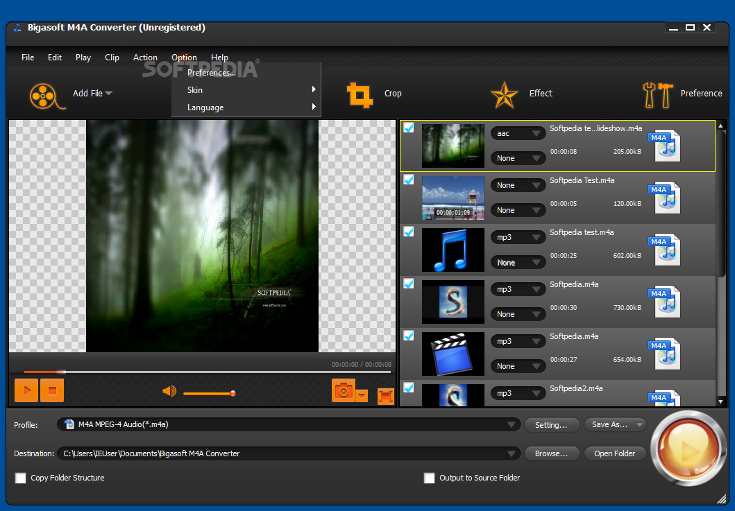This screenshot has height=511, width=735.
Task: Click M4A format icon for 654.00kB Softpedia.m4a
Action: tap(665, 354)
